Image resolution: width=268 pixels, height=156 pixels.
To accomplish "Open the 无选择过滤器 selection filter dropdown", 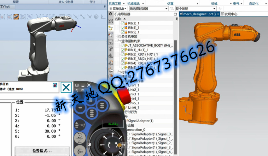I will (x=149, y=9).
